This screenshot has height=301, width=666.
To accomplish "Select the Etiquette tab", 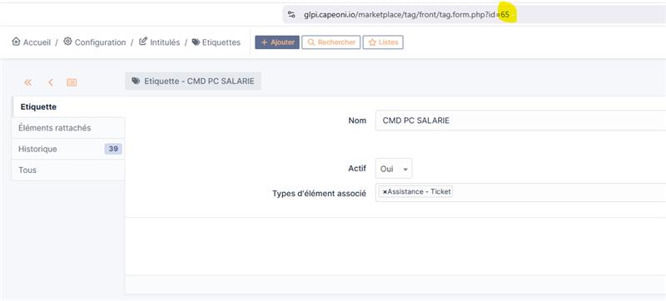I will click(68, 106).
